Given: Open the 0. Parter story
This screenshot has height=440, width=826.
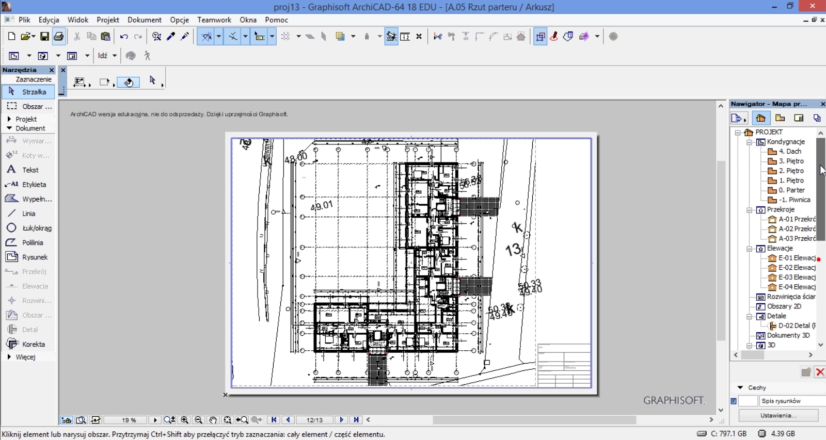Looking at the screenshot, I should (791, 190).
